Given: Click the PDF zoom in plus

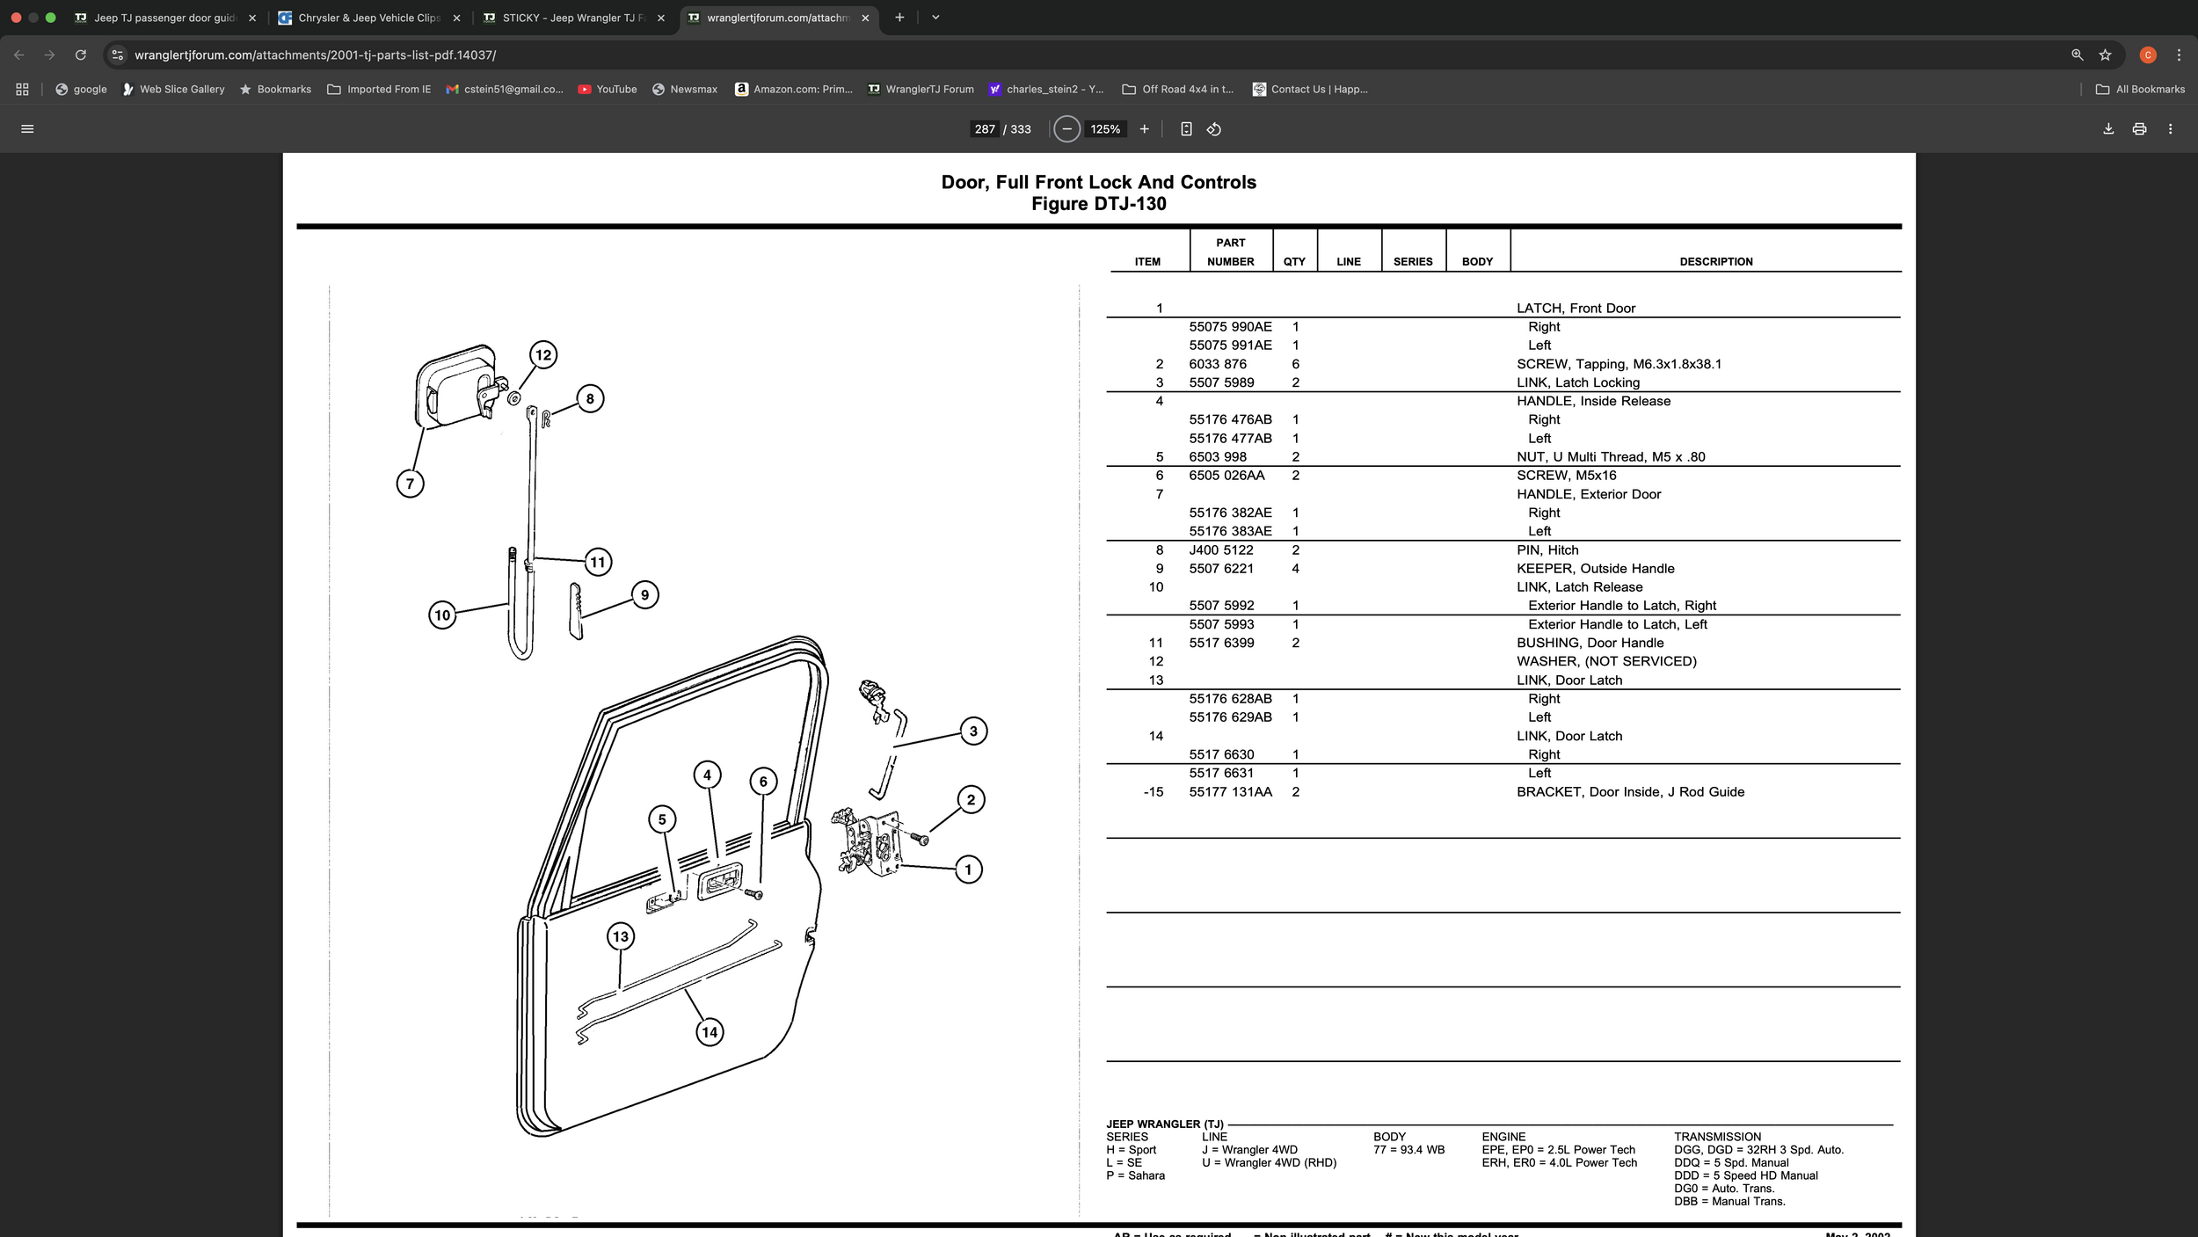Looking at the screenshot, I should tap(1144, 129).
